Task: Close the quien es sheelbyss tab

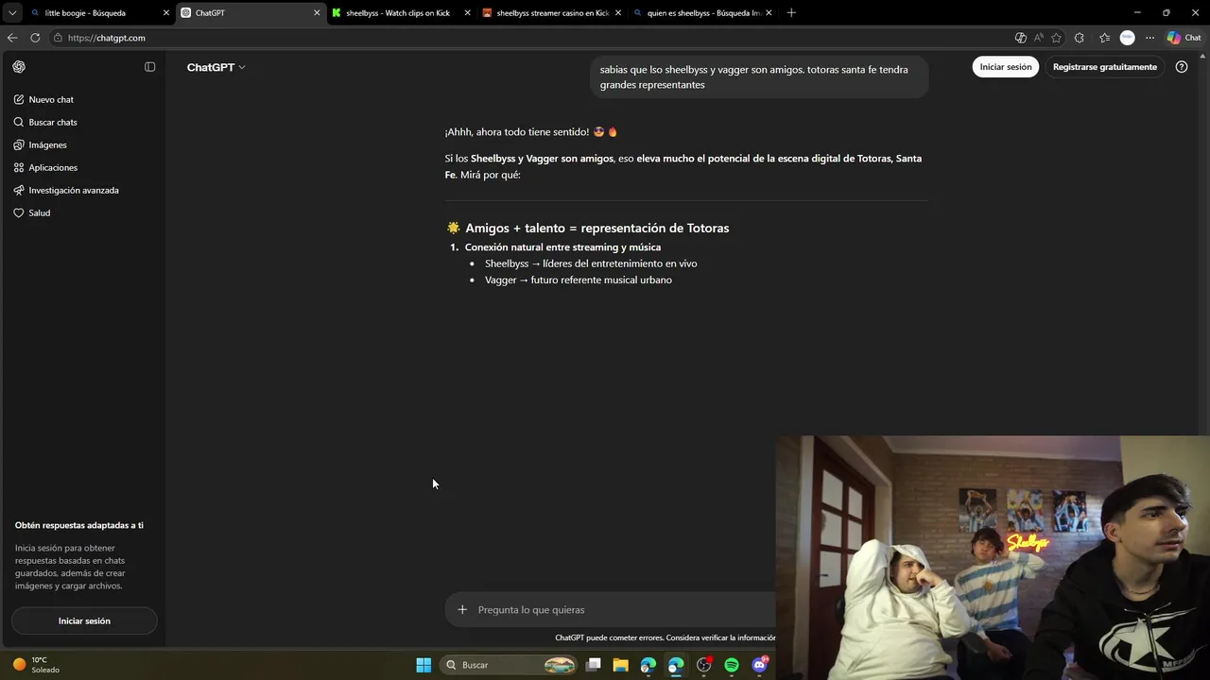Action: coord(769,13)
